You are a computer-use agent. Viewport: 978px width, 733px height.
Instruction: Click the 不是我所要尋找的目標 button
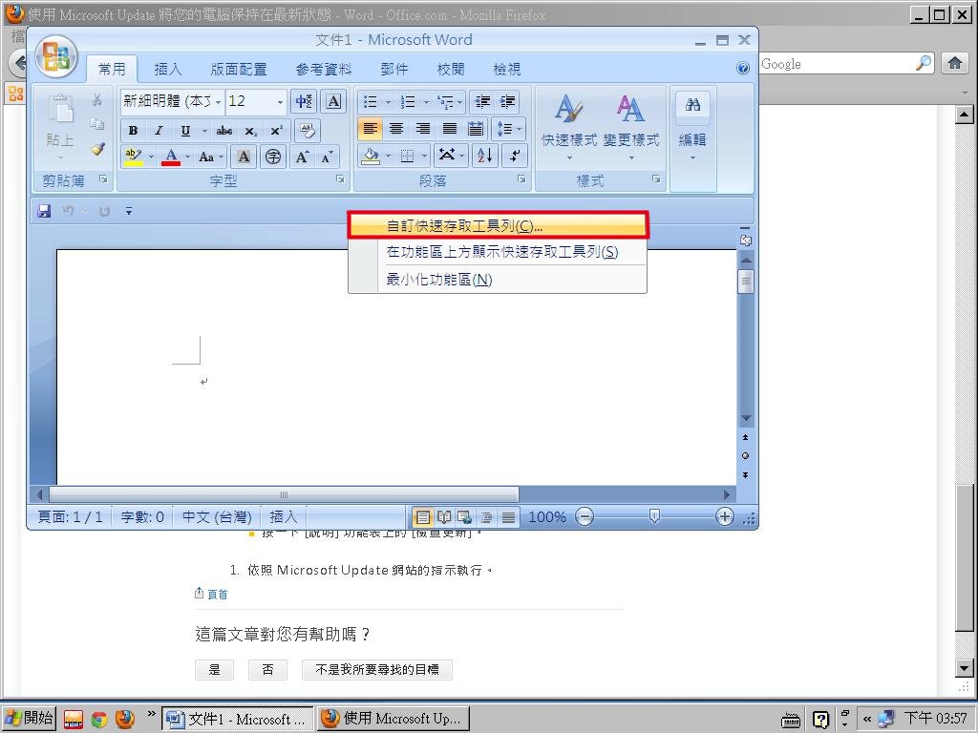tap(376, 669)
